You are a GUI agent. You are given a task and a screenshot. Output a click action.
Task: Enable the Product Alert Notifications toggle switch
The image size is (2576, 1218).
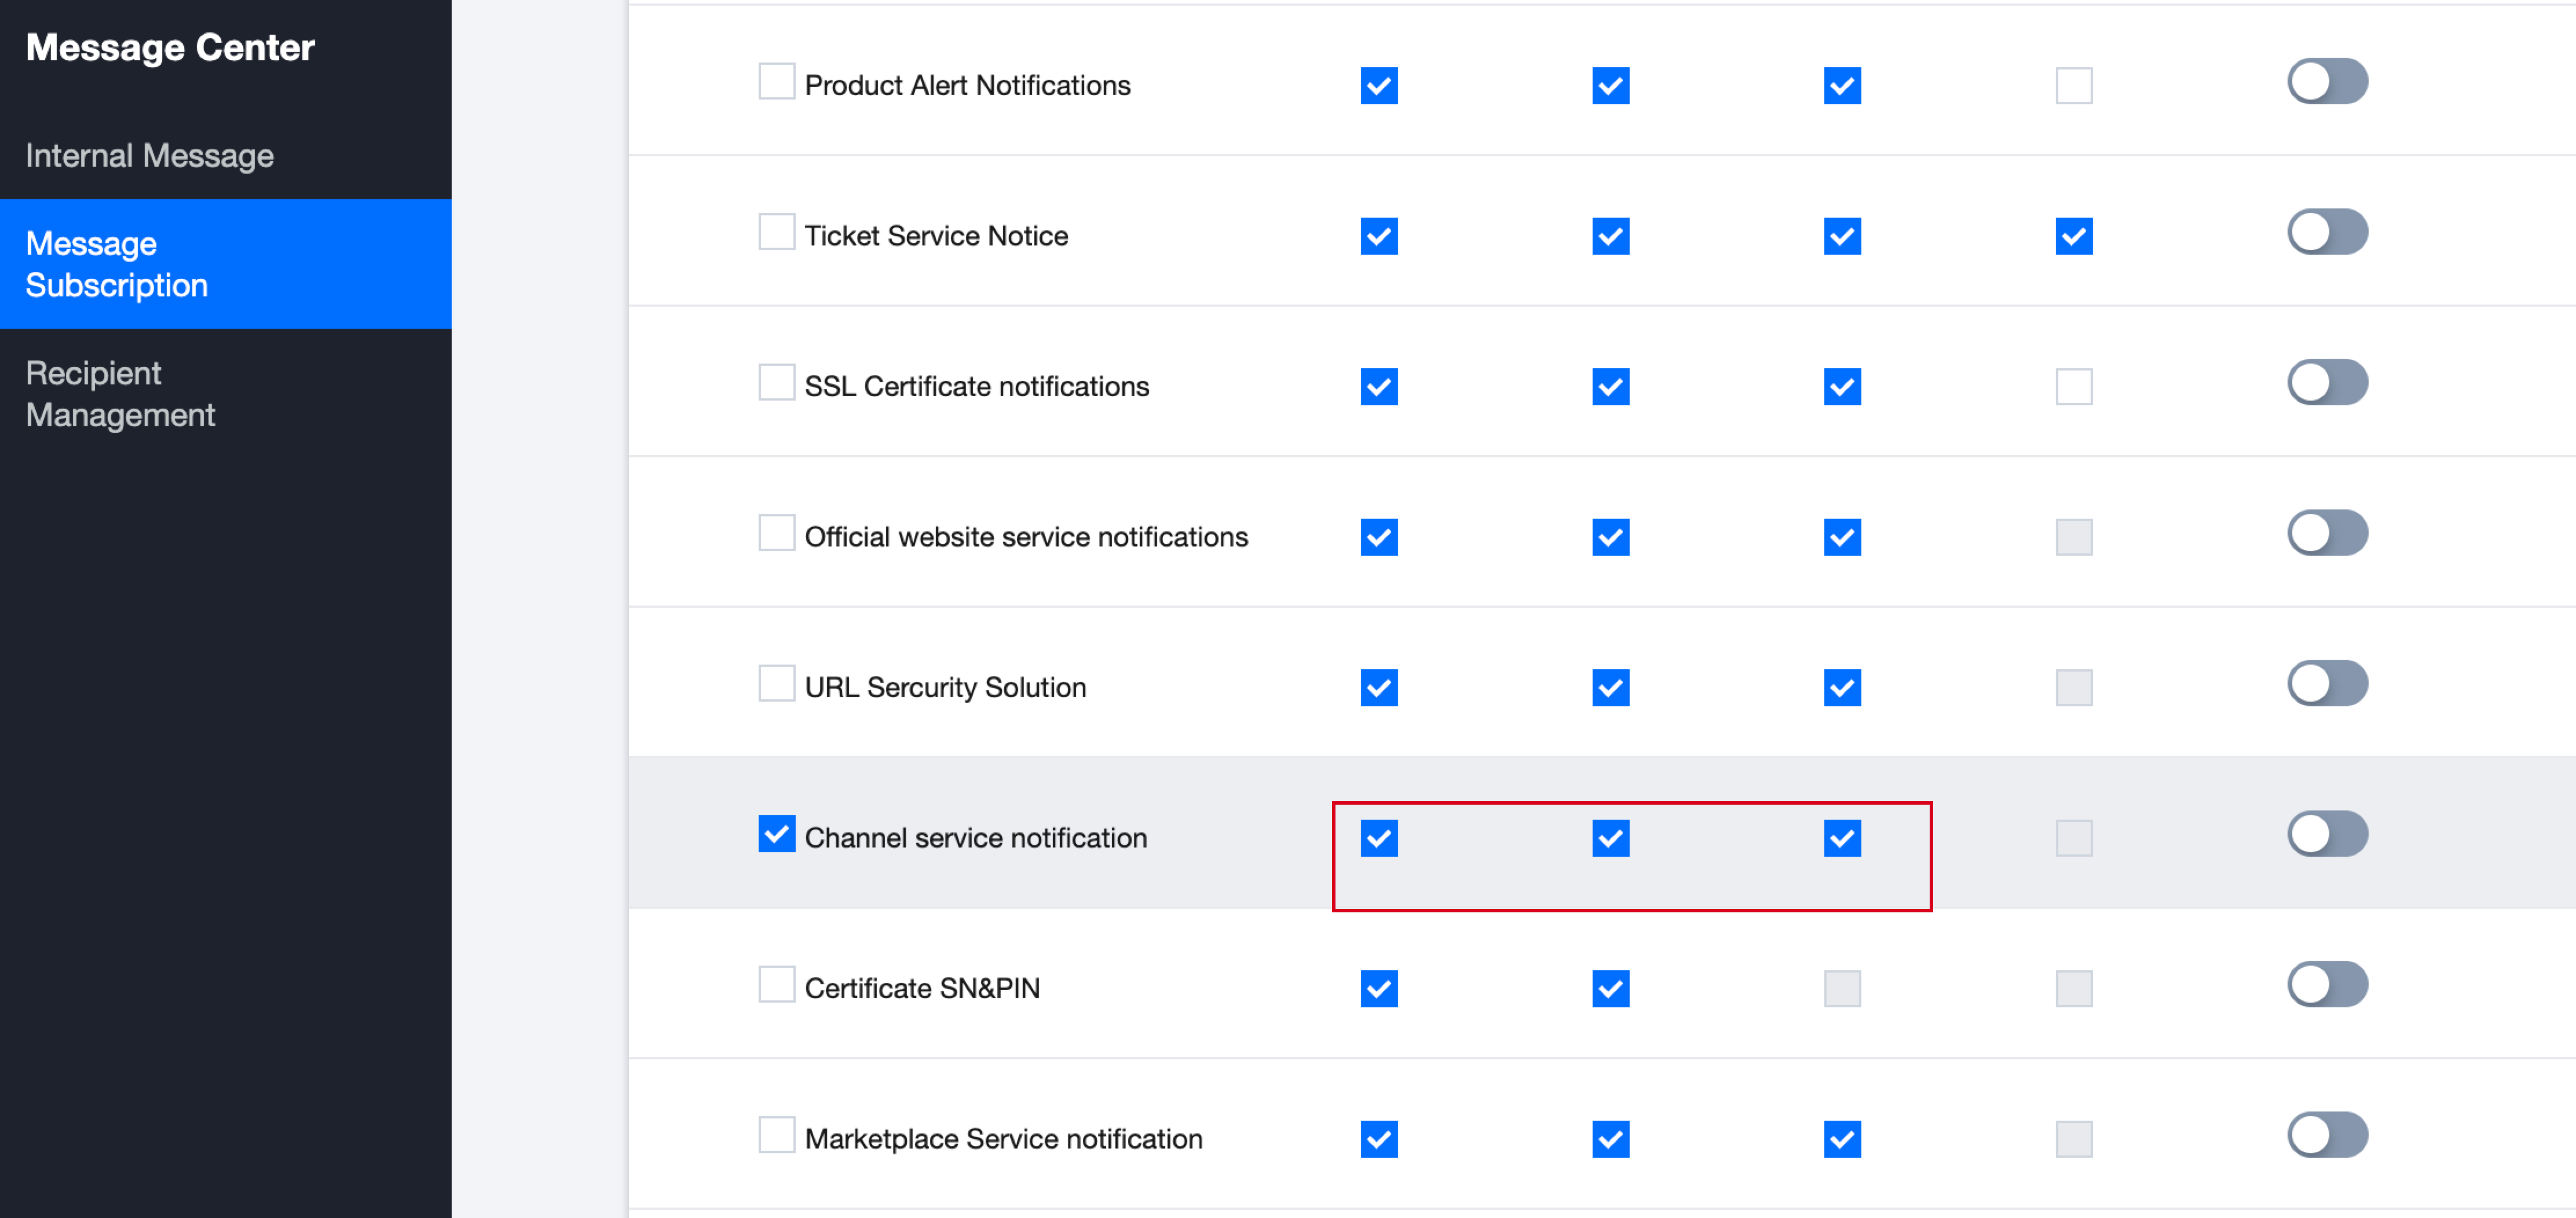pos(2327,82)
